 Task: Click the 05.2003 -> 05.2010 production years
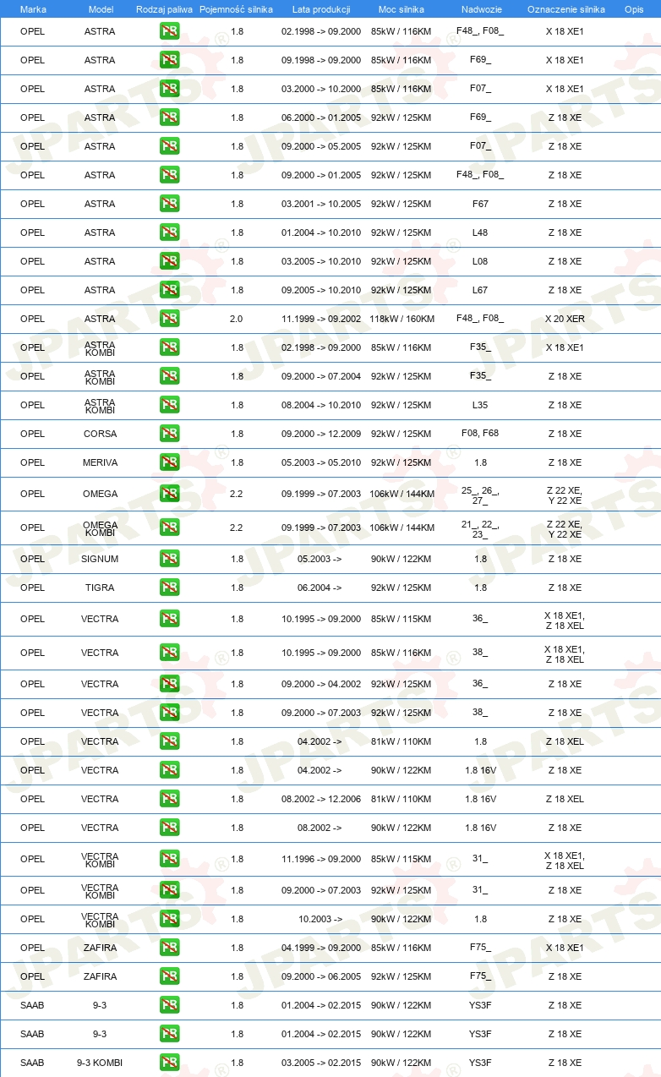(321, 462)
